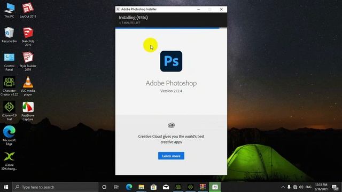The image size is (342, 192).
Task: Select Control Panel desktop icon
Action: [9, 62]
